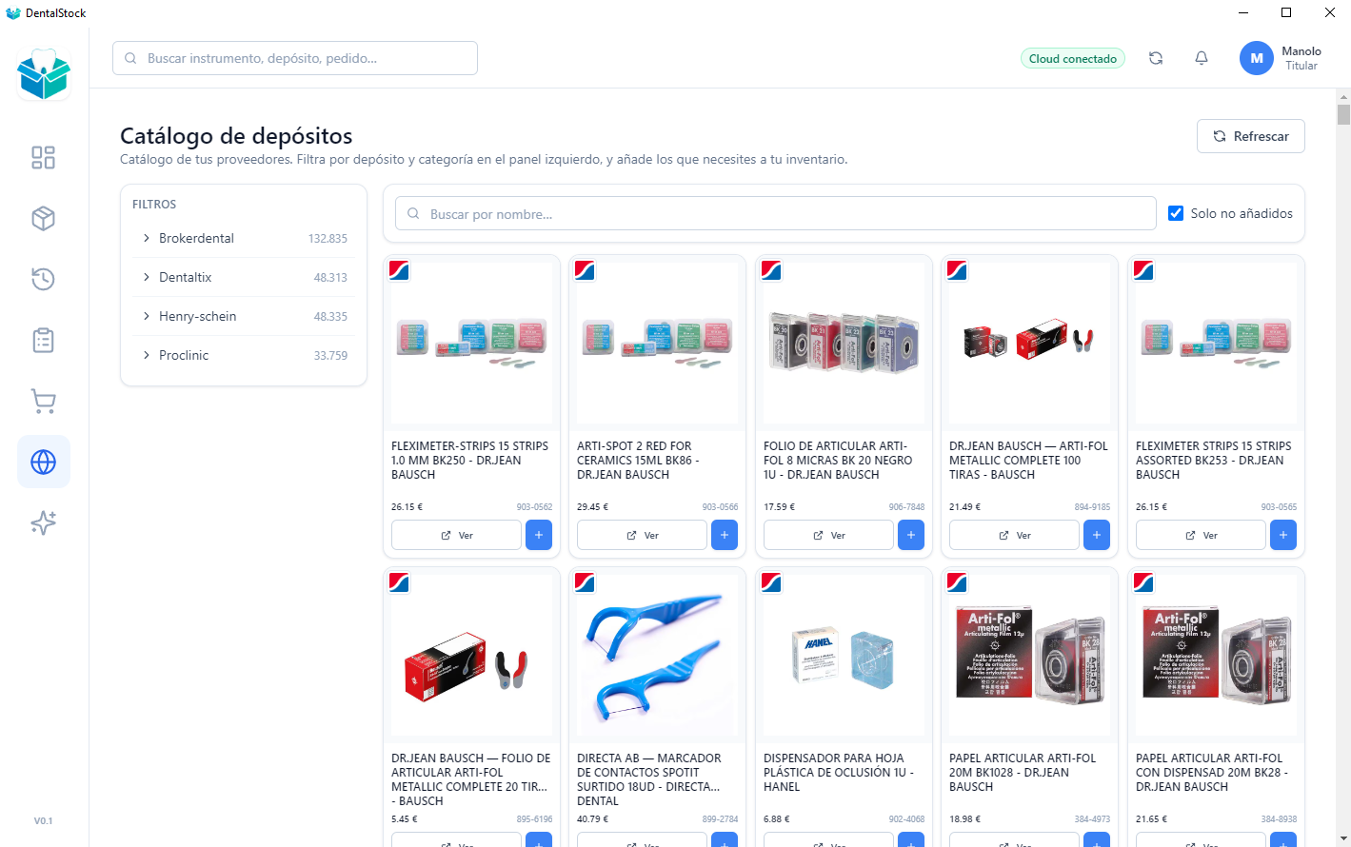Click Ver for FLEXIMETER-STRIPS 1.0 MM BK250

(457, 535)
